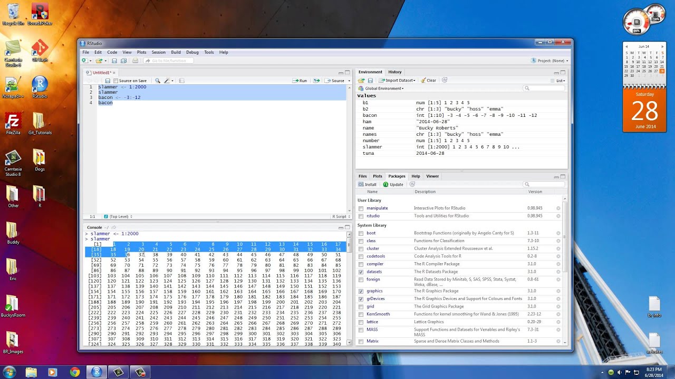Viewport: 675px width, 379px height.
Task: Click the Compile Notebook icon
Action: coord(182,81)
